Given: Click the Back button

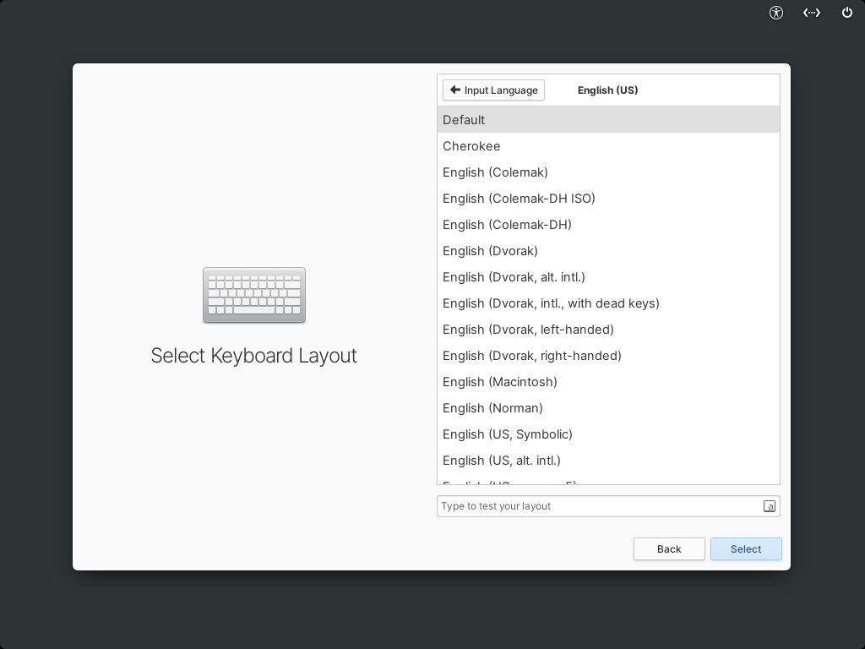Looking at the screenshot, I should pos(669,549).
